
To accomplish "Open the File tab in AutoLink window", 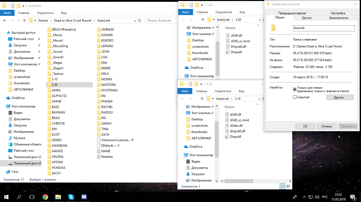I will coord(7,13).
